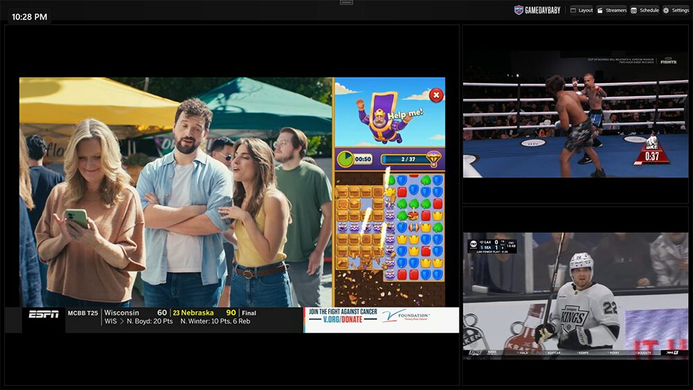Click the GameDayBaby shield logo
693x390 pixels.
[518, 10]
